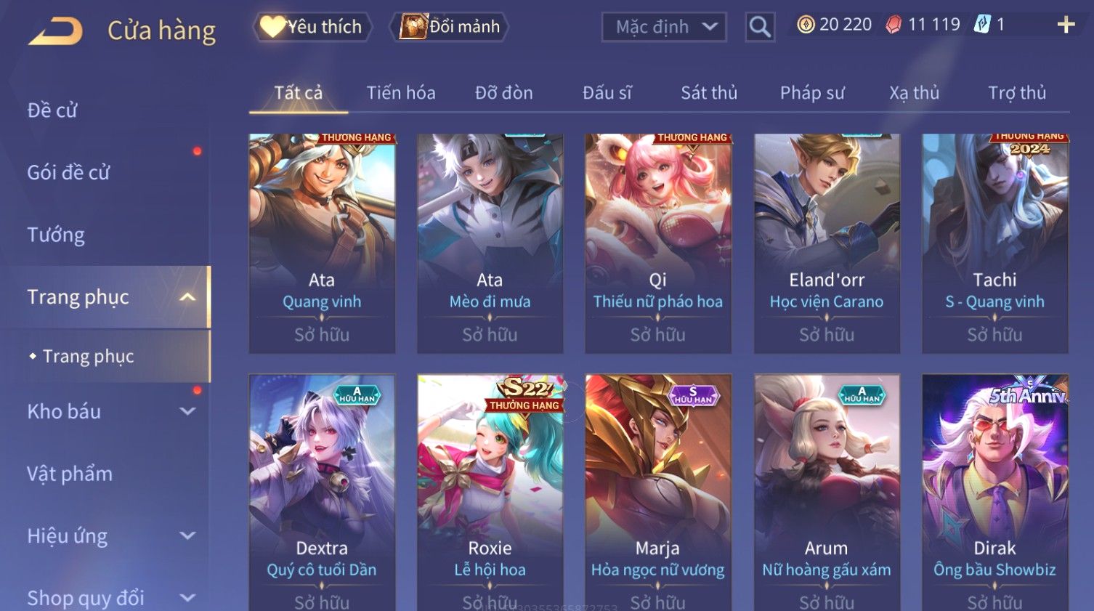1094x611 pixels.
Task: Tap the red ruby balance icon
Action: tap(894, 25)
